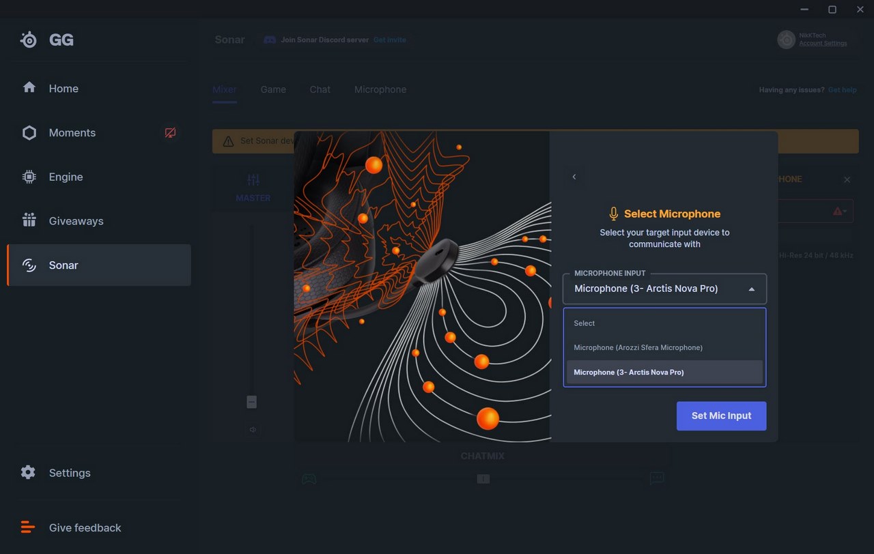
Task: Click the Get help link
Action: [843, 90]
